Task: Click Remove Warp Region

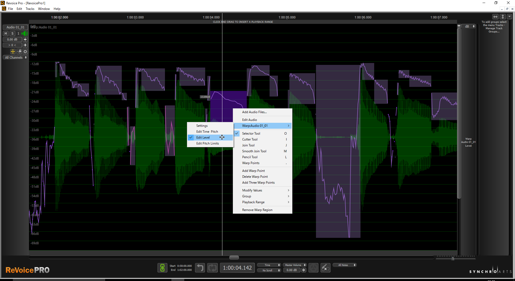Action: 263,210
